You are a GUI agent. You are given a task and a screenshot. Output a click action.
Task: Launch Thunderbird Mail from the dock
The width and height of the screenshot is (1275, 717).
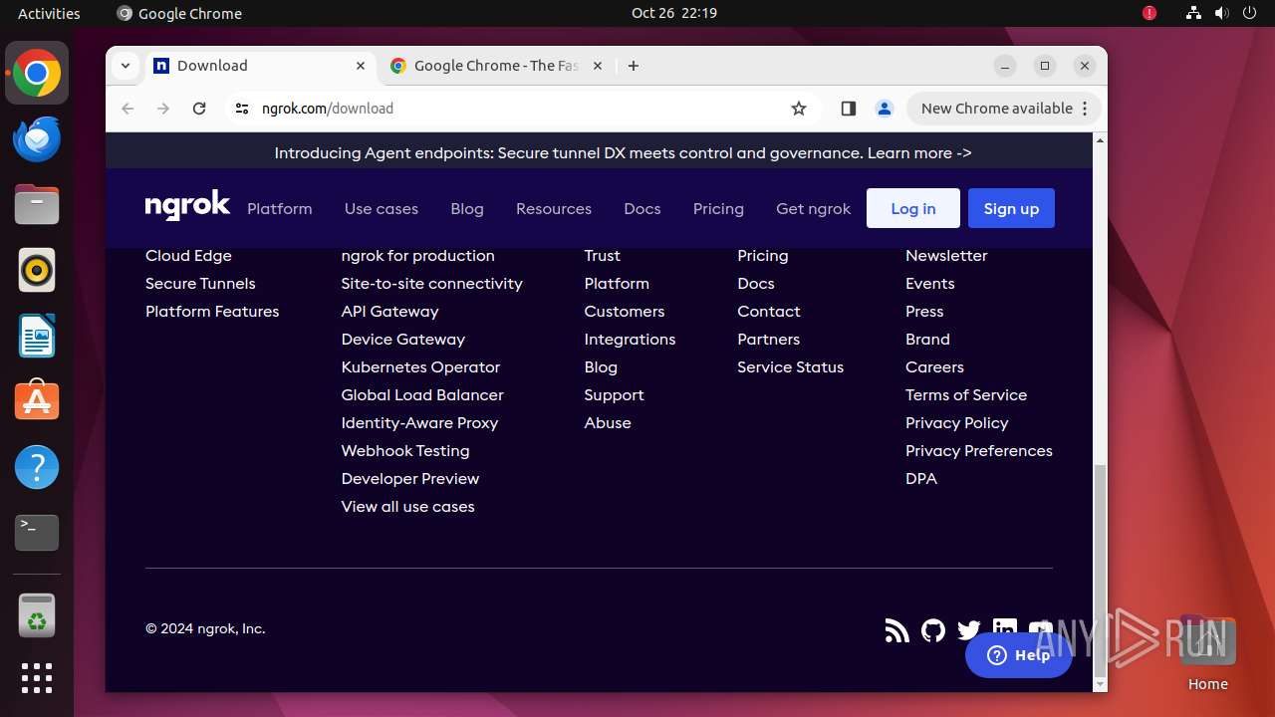pyautogui.click(x=37, y=138)
